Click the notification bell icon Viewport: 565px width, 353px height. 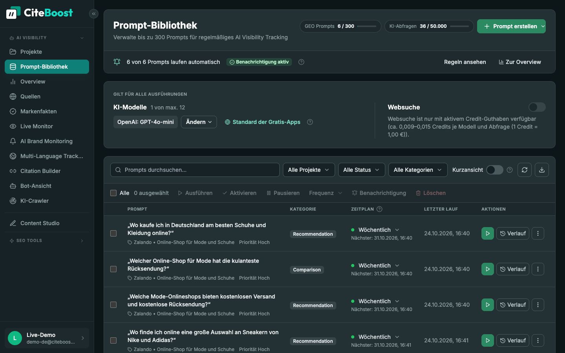117,62
